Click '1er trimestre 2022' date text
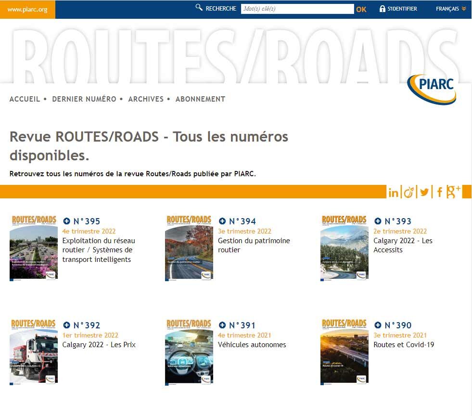Image resolution: width=472 pixels, height=416 pixels. point(90,335)
